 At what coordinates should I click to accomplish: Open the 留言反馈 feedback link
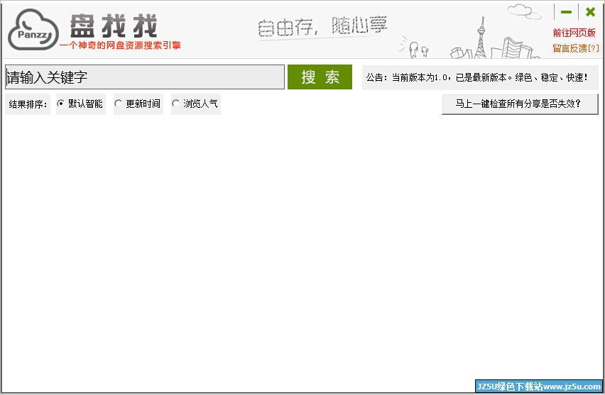coord(576,48)
